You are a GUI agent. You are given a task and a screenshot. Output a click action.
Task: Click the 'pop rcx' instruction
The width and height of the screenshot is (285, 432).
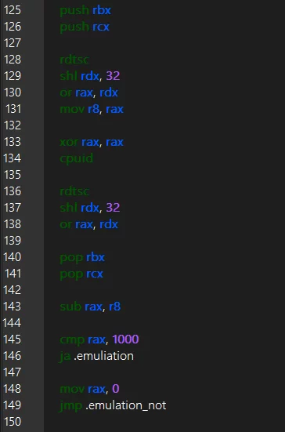click(x=81, y=274)
